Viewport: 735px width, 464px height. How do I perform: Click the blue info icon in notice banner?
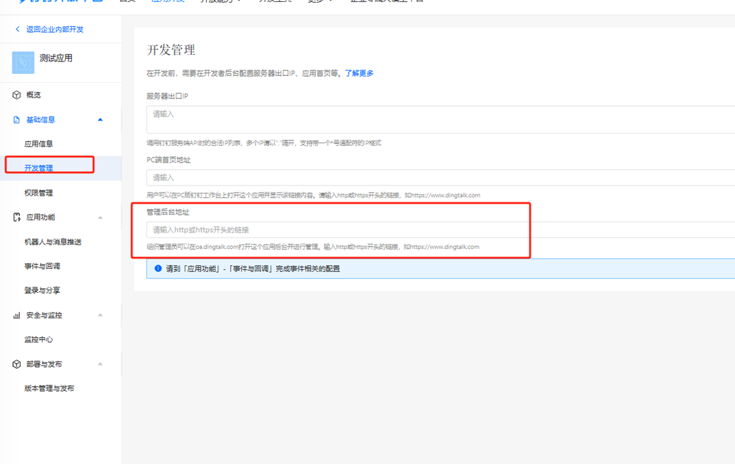coord(158,268)
